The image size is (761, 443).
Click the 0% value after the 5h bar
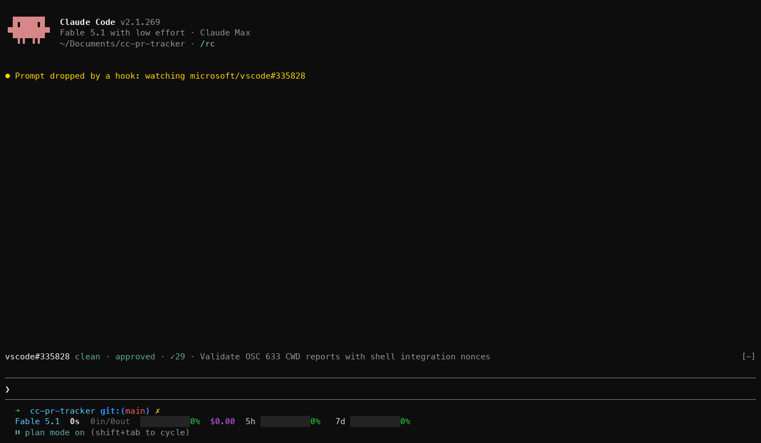click(315, 421)
